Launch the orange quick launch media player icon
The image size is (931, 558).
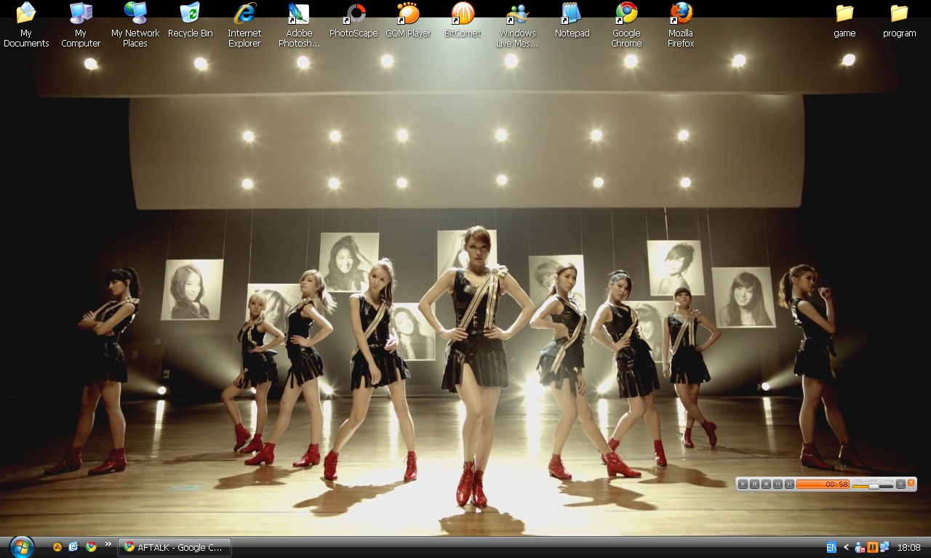[x=57, y=547]
